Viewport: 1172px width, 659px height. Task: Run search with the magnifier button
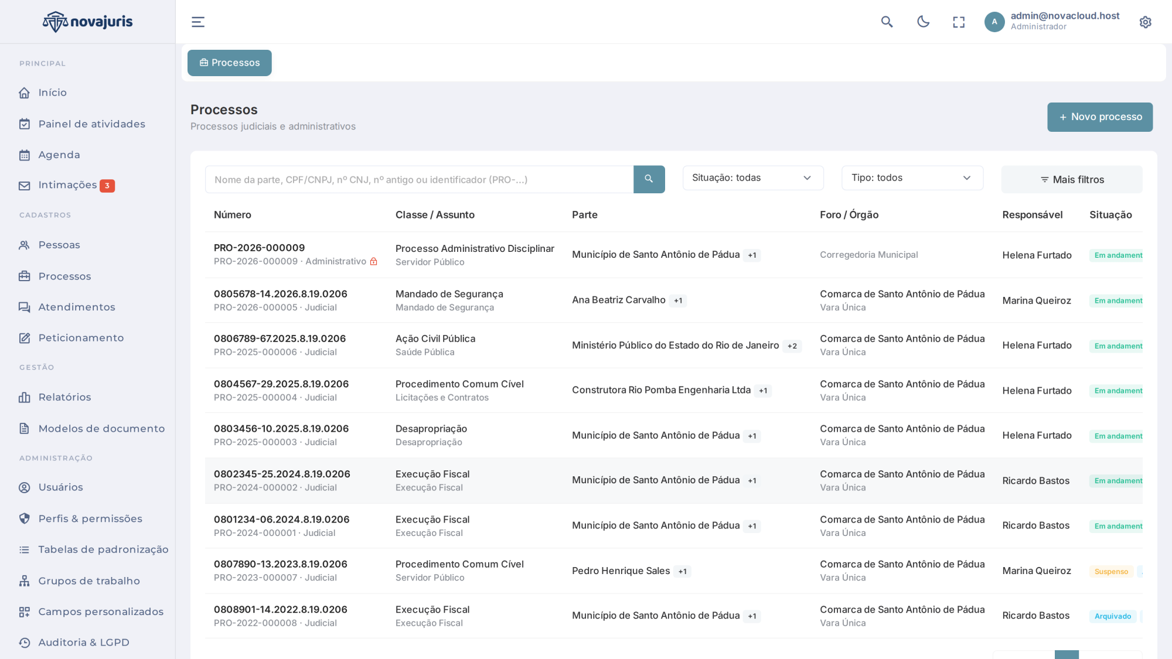[649, 179]
